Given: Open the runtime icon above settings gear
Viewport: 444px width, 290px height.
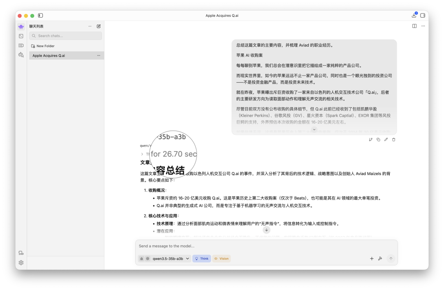Looking at the screenshot, I should point(21,253).
